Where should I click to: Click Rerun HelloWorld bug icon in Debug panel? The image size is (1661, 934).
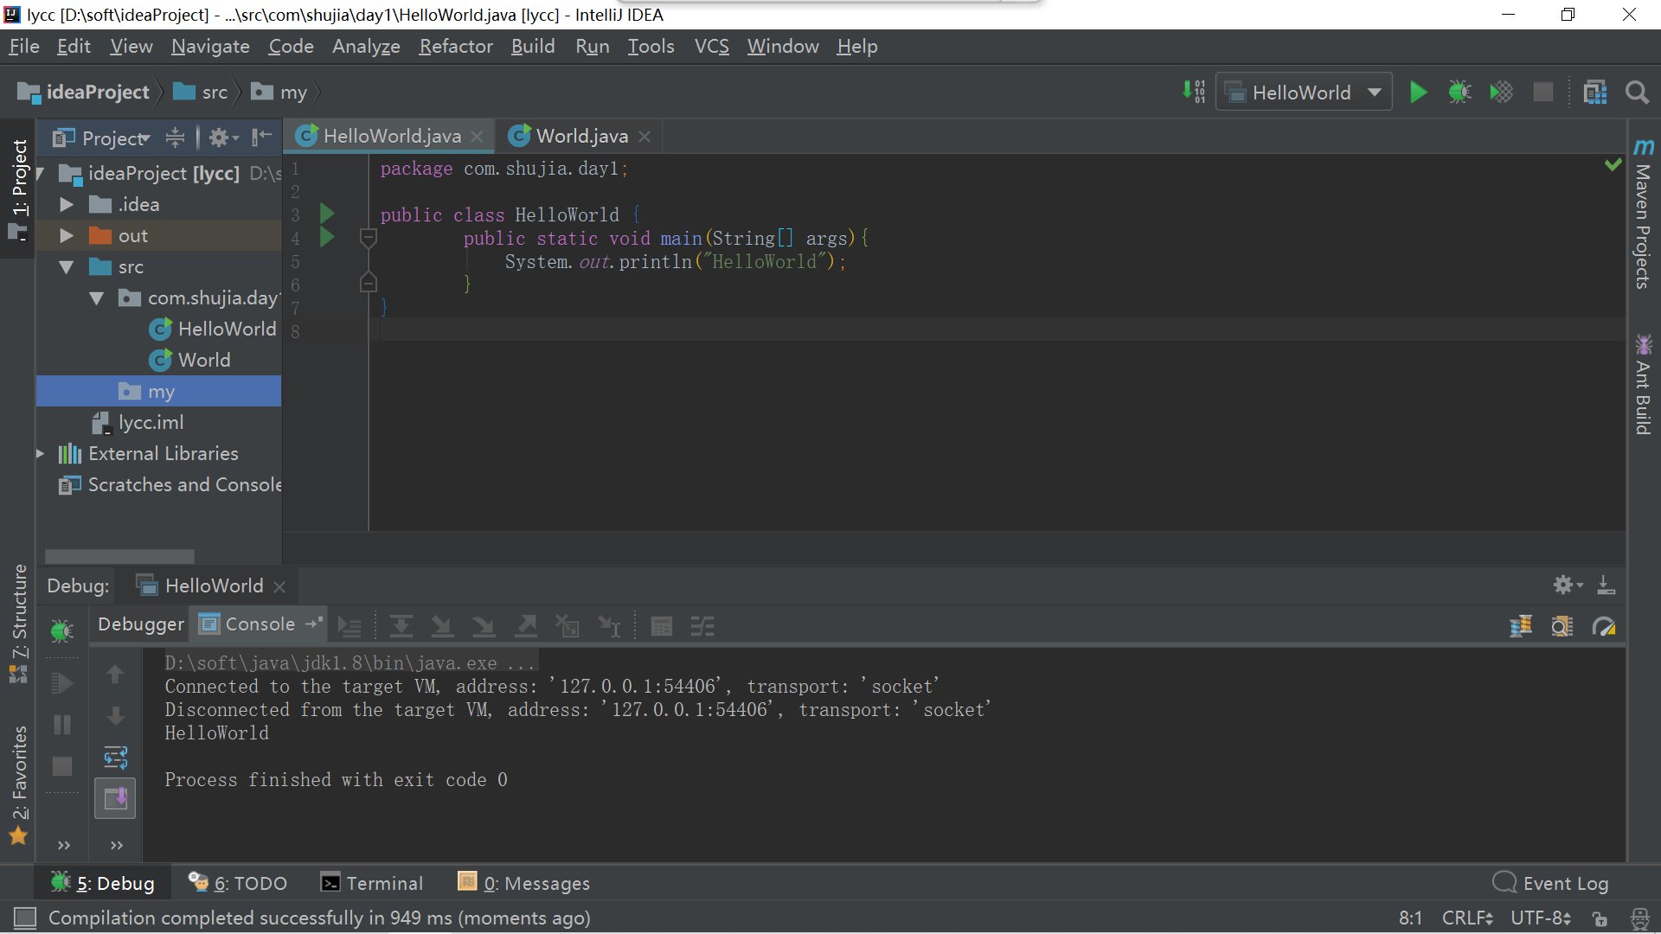pyautogui.click(x=61, y=630)
